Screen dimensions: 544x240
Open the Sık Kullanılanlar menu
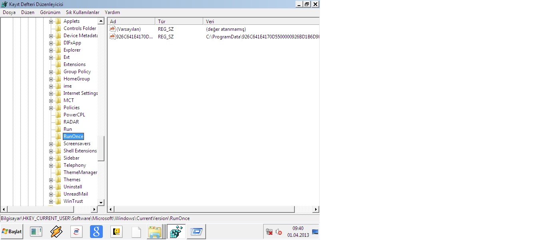click(x=82, y=12)
